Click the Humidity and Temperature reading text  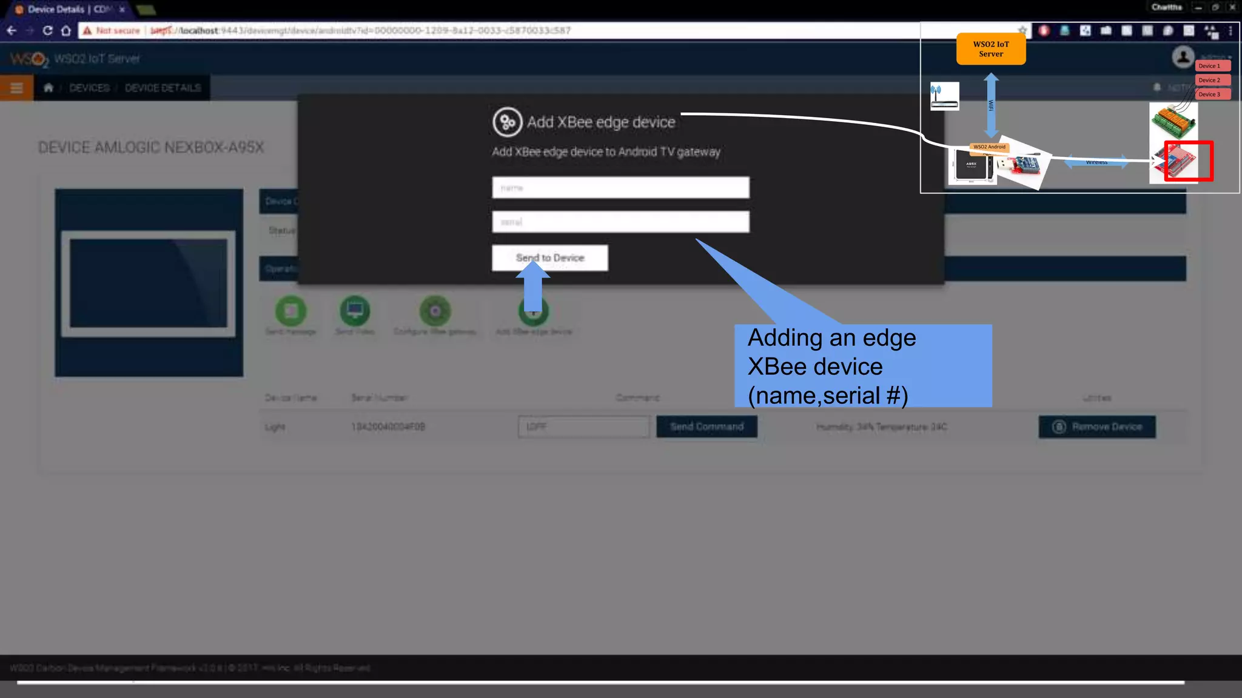click(x=882, y=427)
